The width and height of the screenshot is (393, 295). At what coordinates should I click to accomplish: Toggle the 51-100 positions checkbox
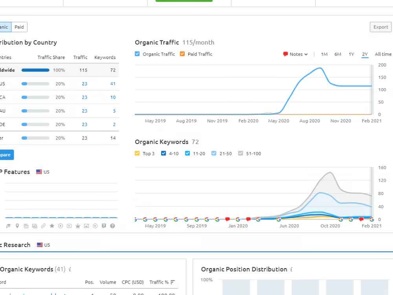241,153
